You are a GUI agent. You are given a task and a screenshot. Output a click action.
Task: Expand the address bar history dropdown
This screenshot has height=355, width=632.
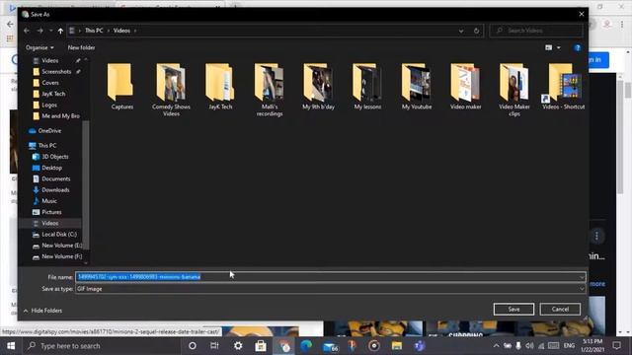pos(461,31)
